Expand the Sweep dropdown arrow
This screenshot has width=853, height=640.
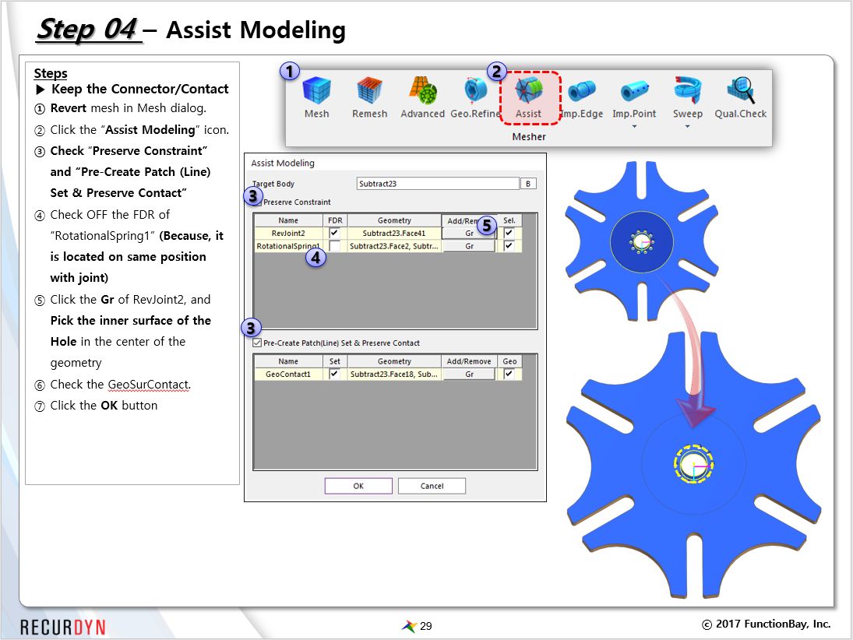pyautogui.click(x=687, y=126)
